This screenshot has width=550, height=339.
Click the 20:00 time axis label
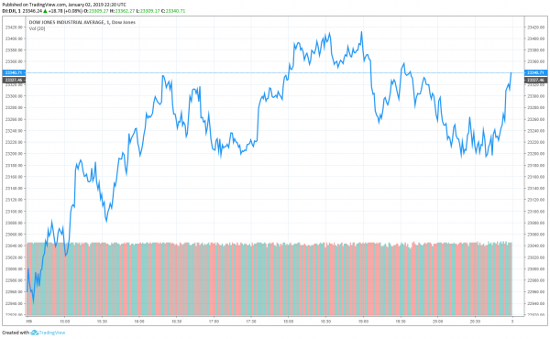coord(438,321)
